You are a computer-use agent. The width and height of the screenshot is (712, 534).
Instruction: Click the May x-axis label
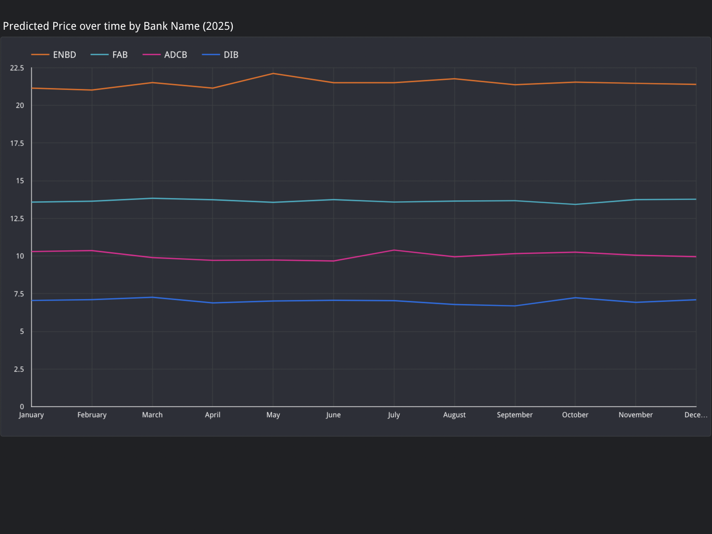(273, 415)
